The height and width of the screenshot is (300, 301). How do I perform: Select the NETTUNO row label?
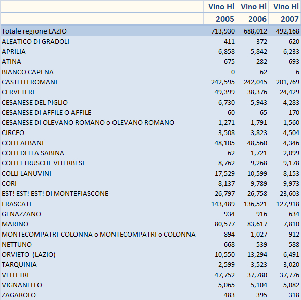click(x=17, y=245)
